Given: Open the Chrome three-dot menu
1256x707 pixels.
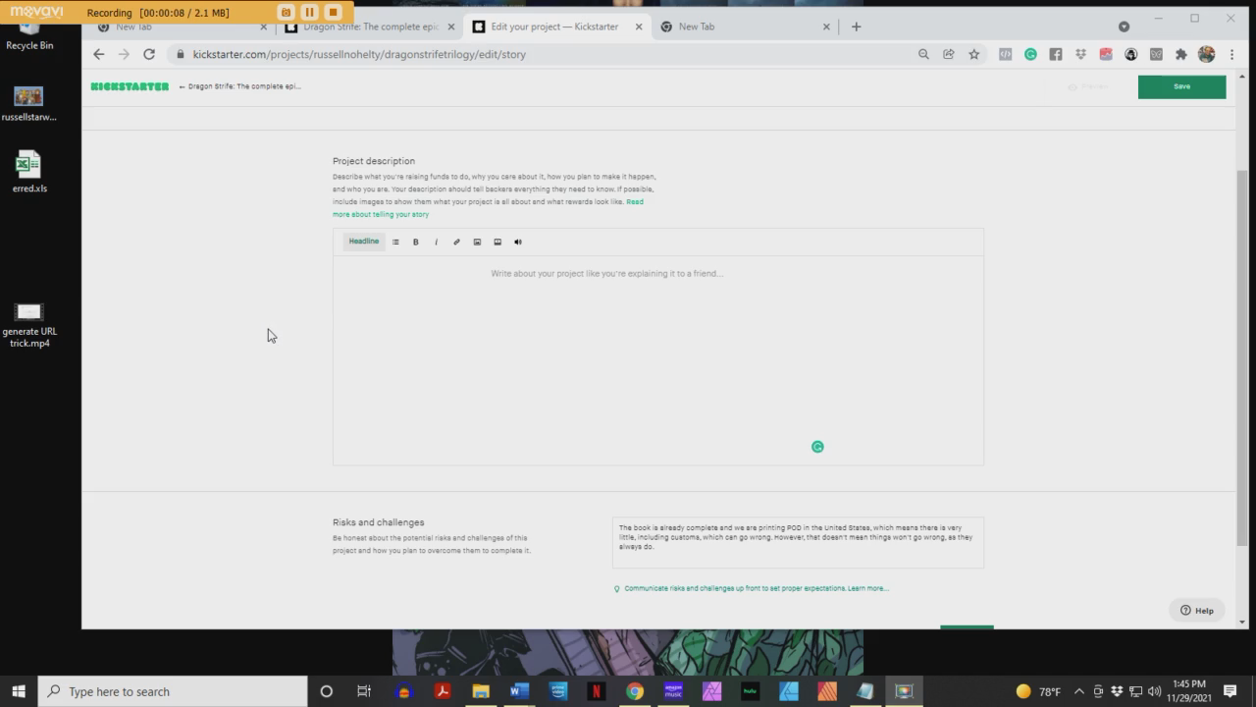Looking at the screenshot, I should click(1231, 54).
